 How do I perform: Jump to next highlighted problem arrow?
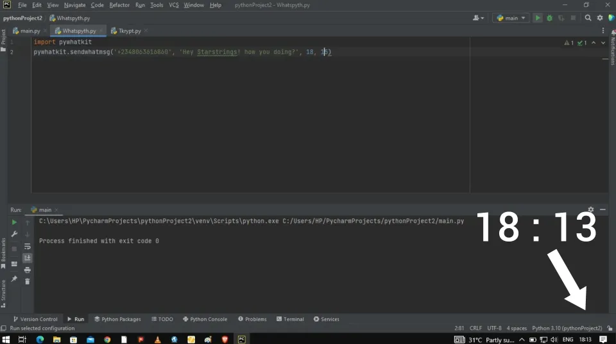click(x=603, y=43)
